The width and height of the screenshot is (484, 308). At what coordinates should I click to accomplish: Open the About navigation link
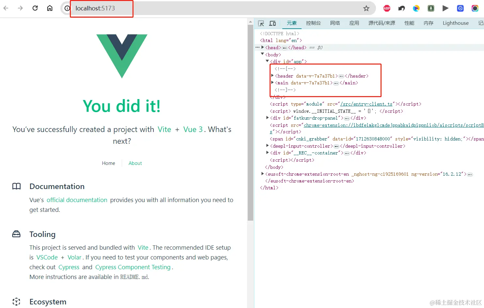tap(135, 163)
